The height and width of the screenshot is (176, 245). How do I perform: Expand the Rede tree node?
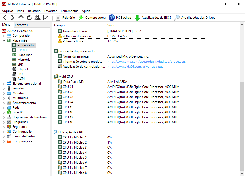click(x=4, y=108)
